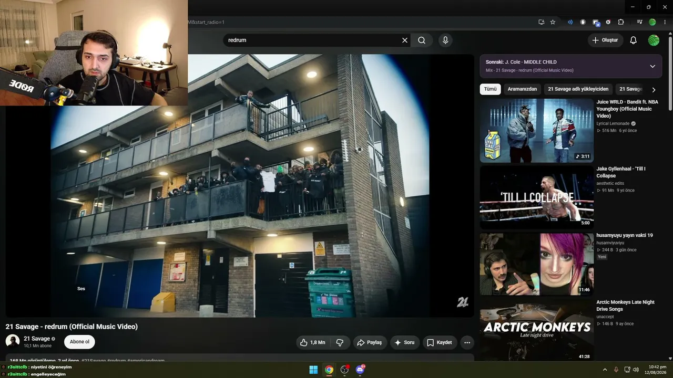This screenshot has height=378, width=673.
Task: Clear the YouTube search text with the X
Action: [x=405, y=40]
